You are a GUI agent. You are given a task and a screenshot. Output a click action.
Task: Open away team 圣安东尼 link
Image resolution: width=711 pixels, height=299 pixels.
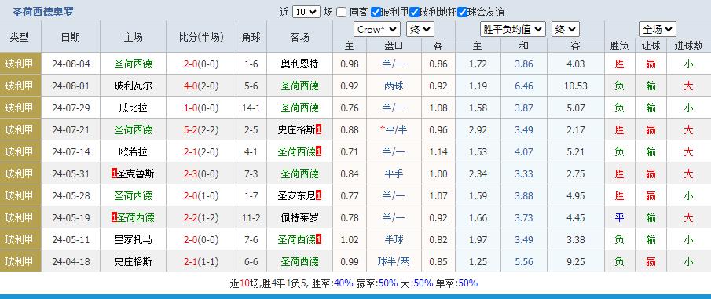click(296, 195)
